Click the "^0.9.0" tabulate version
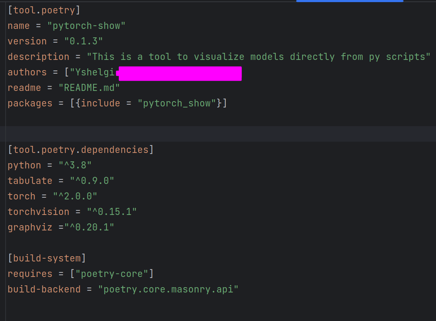 point(92,181)
